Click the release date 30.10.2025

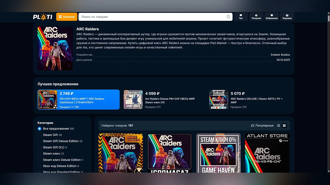point(283,60)
